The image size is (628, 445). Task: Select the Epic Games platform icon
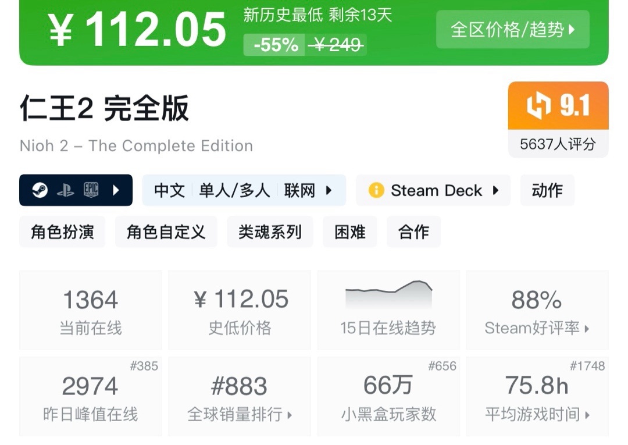(92, 190)
